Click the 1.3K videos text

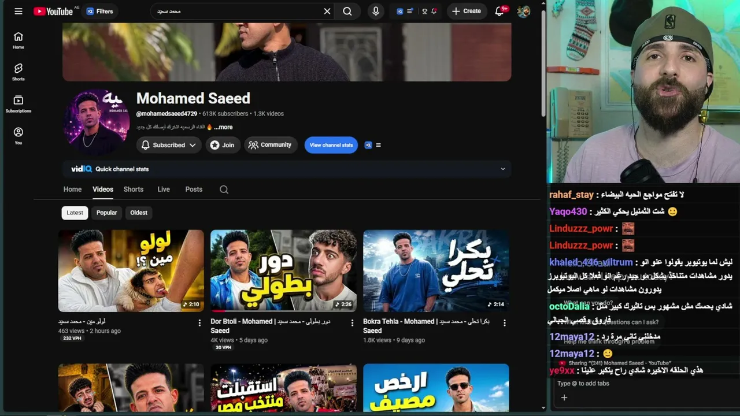tap(268, 114)
